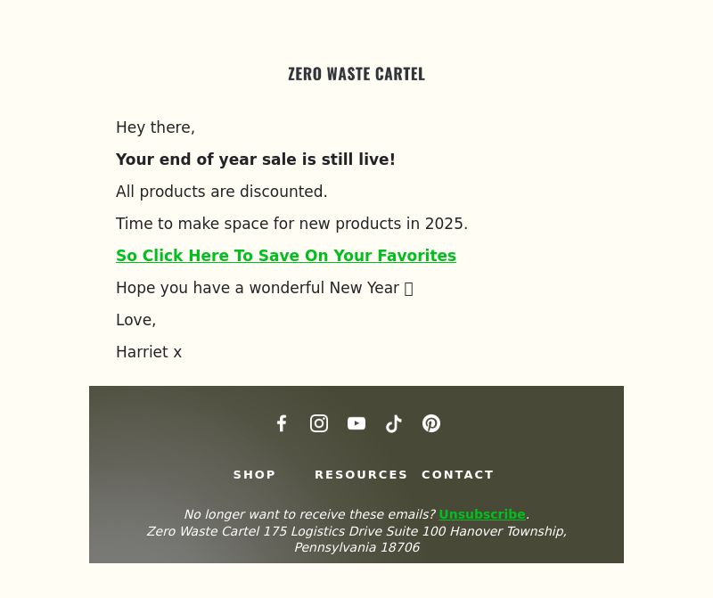
Task: Click 'All products are discounted.' sentence
Action: point(221,192)
